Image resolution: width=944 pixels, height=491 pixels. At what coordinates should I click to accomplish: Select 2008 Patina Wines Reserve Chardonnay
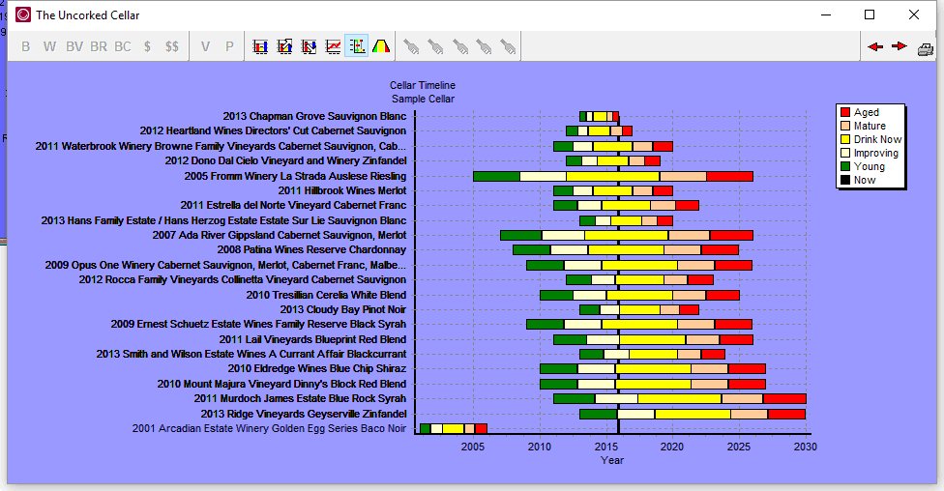coord(311,249)
